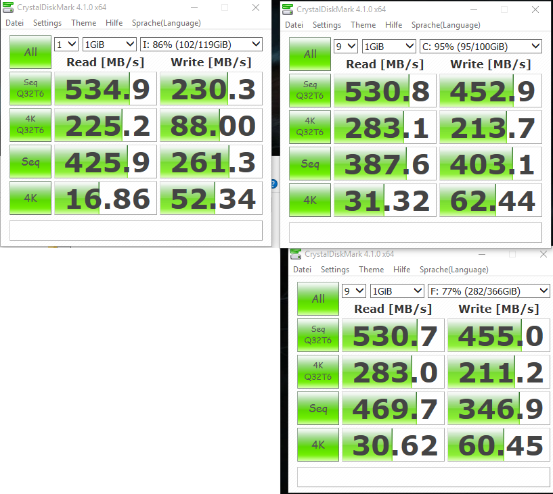
Task: Open test count dropdown in C: drive window
Action: (x=346, y=47)
